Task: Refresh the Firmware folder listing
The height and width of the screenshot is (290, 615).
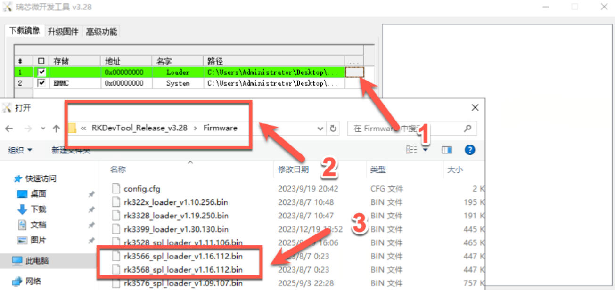Action: (x=333, y=129)
